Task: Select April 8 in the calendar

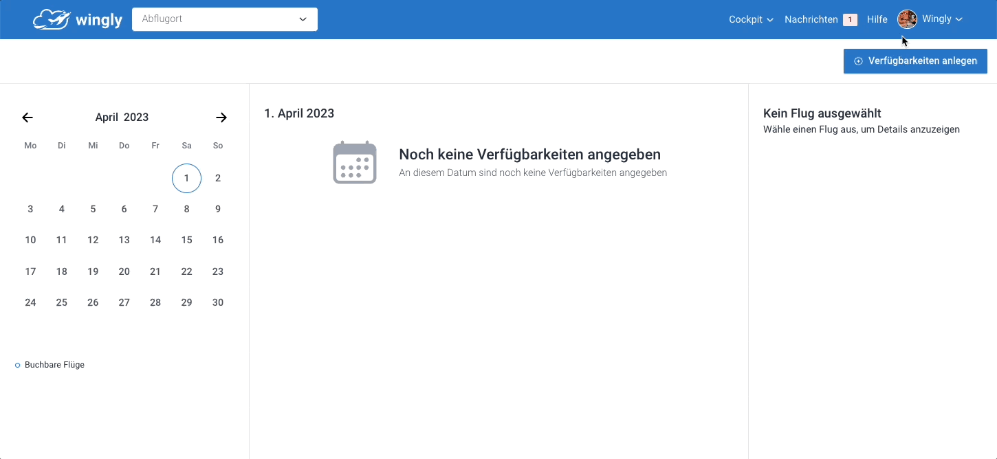Action: 186,209
